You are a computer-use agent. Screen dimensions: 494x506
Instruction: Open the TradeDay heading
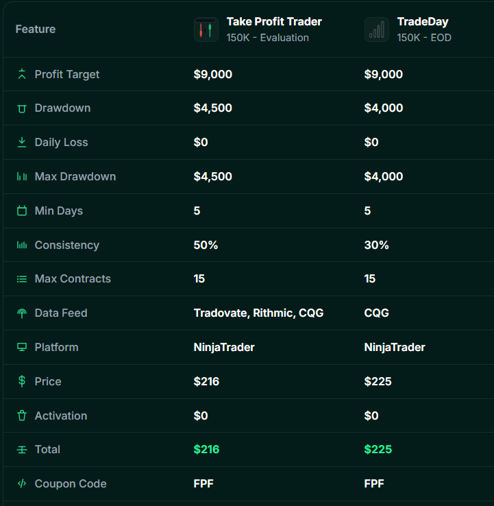pos(423,22)
